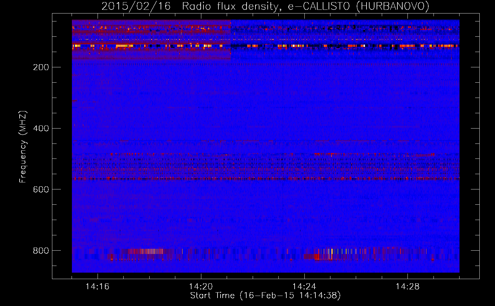Click the 800 frequency tick label
Image resolution: width=495 pixels, height=306 pixels.
(x=41, y=251)
